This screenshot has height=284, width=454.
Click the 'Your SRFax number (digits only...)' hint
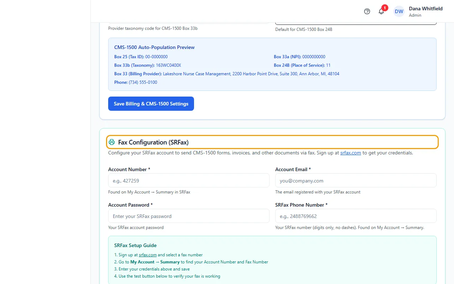pos(350,228)
